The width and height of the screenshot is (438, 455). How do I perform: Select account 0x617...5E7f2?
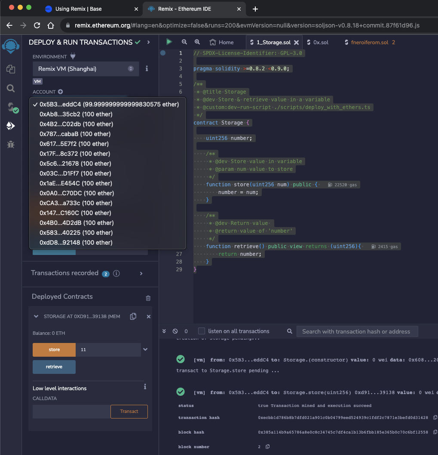(107, 144)
